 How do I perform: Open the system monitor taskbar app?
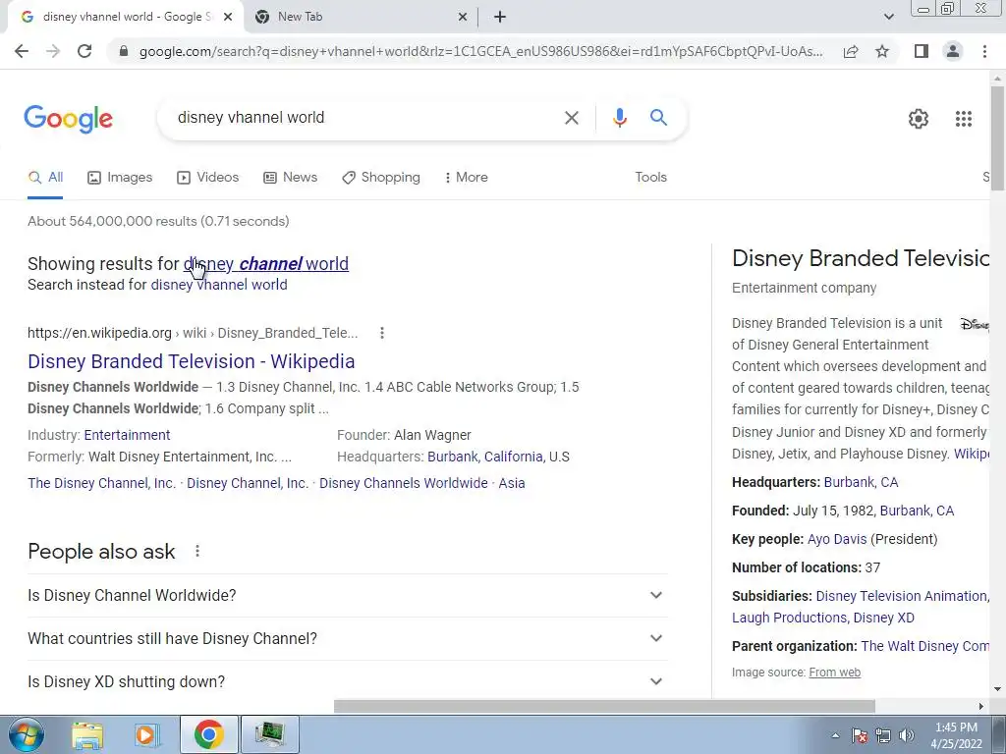coord(269,734)
